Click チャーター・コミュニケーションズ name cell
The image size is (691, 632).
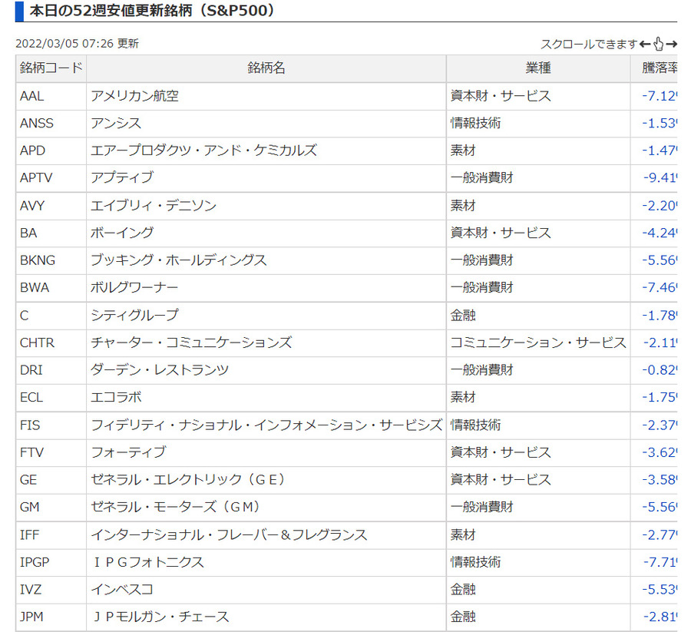266,343
